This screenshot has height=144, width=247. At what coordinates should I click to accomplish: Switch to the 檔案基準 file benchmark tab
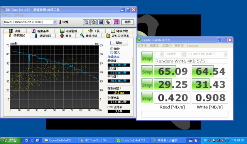click(x=40, y=31)
